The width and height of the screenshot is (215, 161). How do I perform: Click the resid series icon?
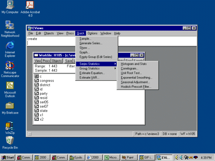pyautogui.click(x=36, y=98)
